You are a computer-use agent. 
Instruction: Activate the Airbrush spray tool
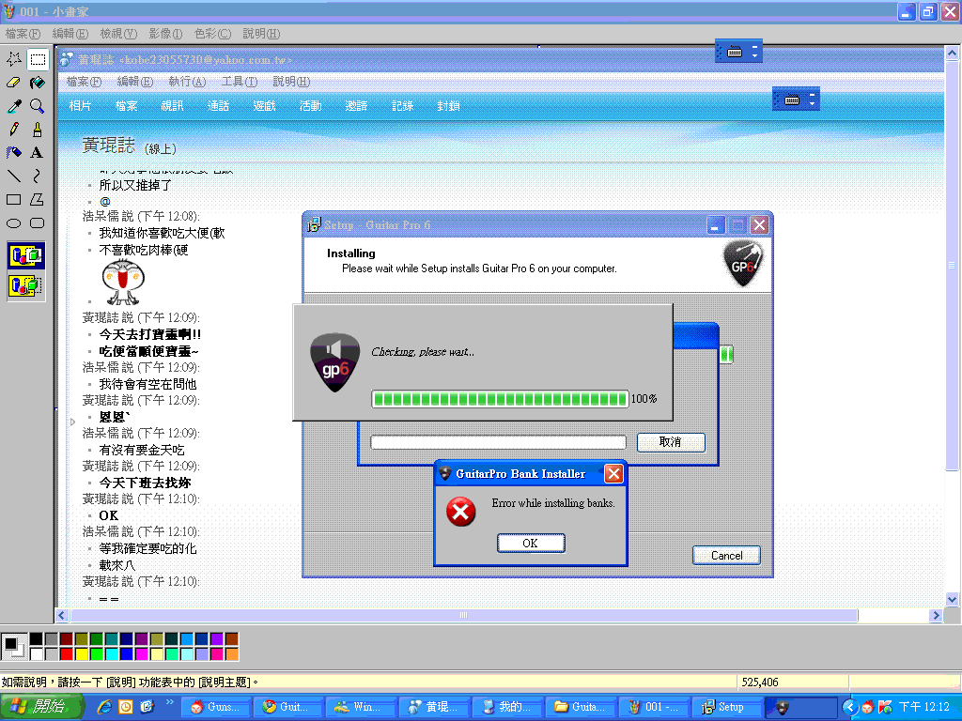pos(14,152)
